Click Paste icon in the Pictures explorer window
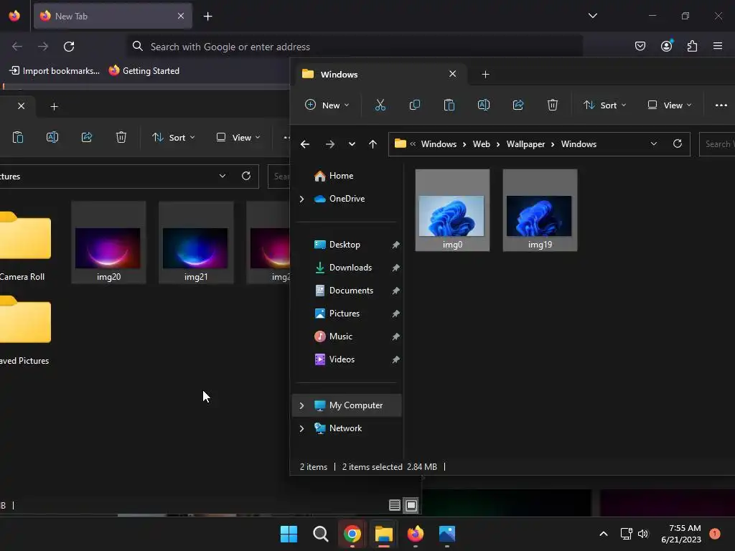 coord(18,137)
